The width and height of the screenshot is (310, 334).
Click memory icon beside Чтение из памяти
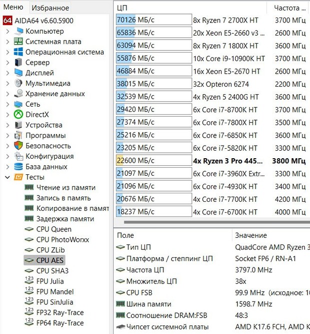29,187
